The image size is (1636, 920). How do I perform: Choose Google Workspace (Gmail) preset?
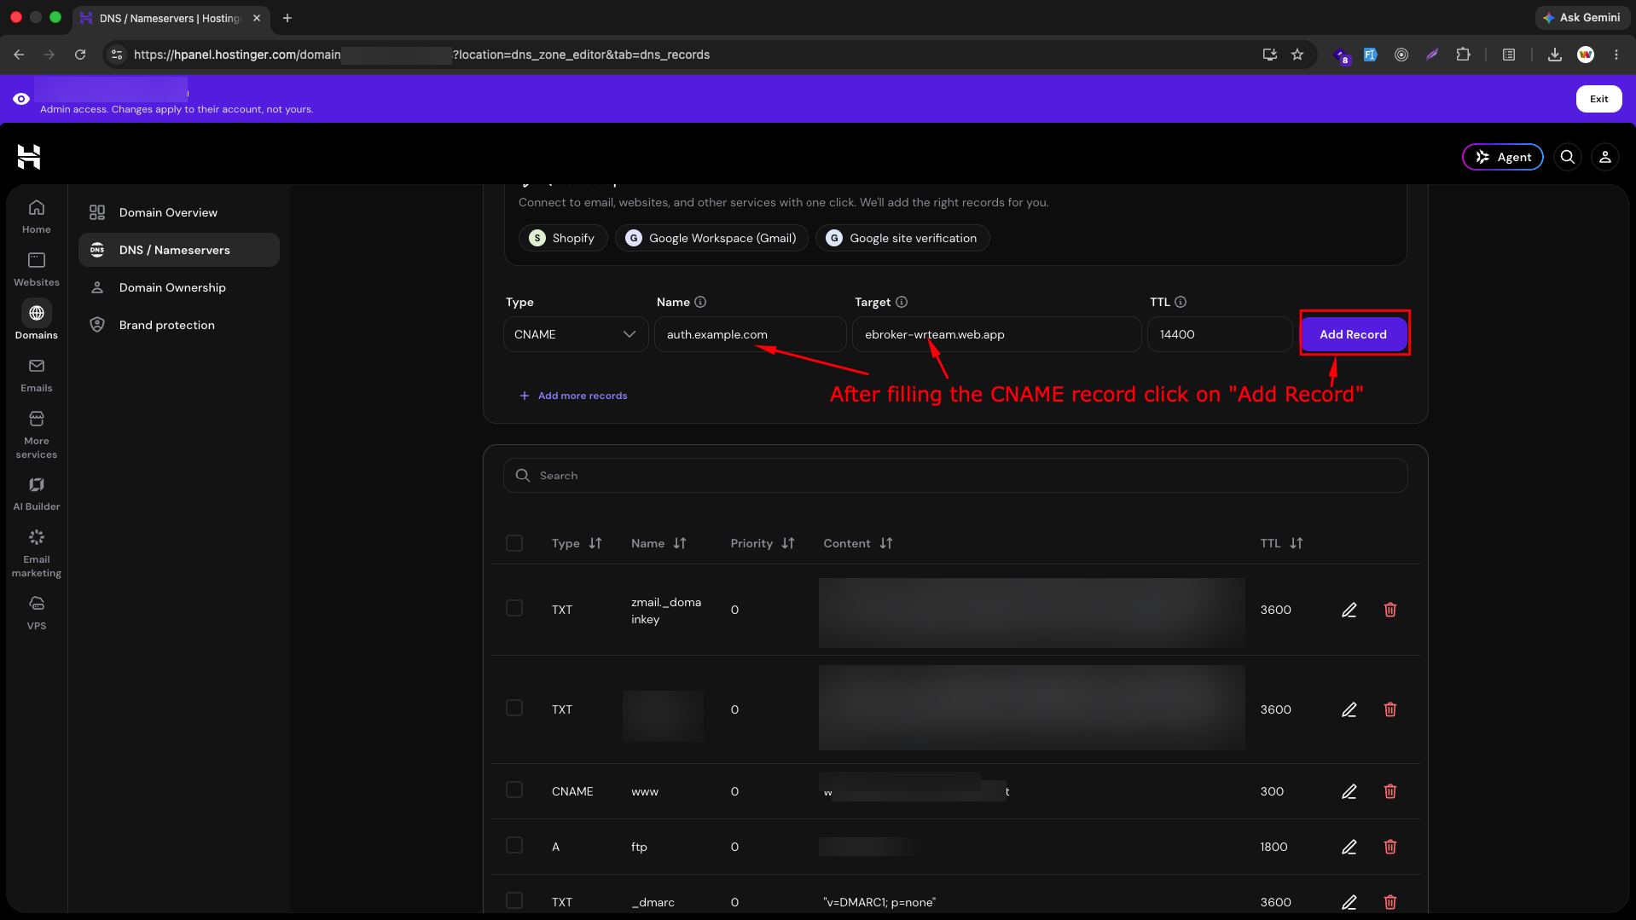pos(711,238)
